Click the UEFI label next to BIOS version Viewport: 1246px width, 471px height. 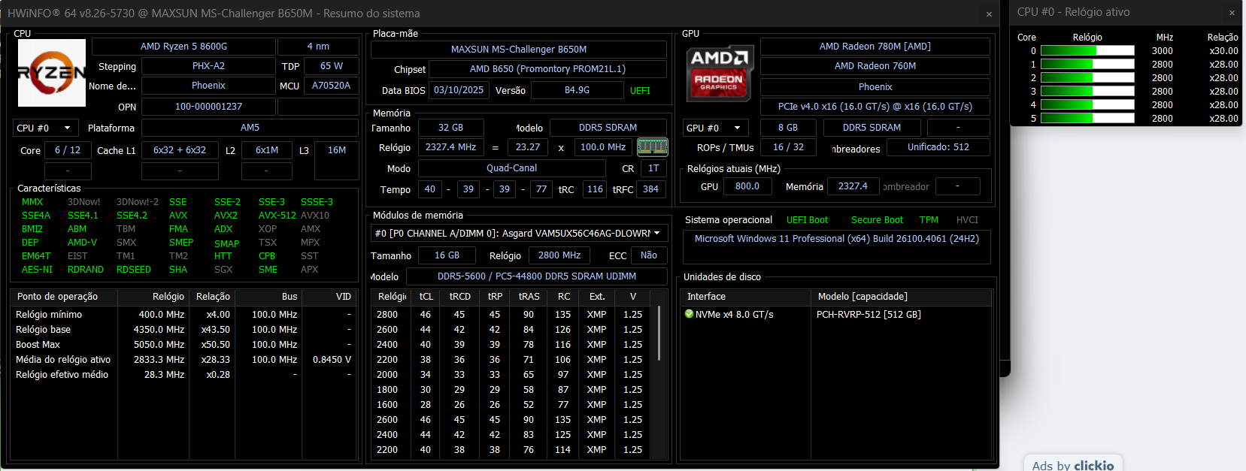tap(640, 91)
